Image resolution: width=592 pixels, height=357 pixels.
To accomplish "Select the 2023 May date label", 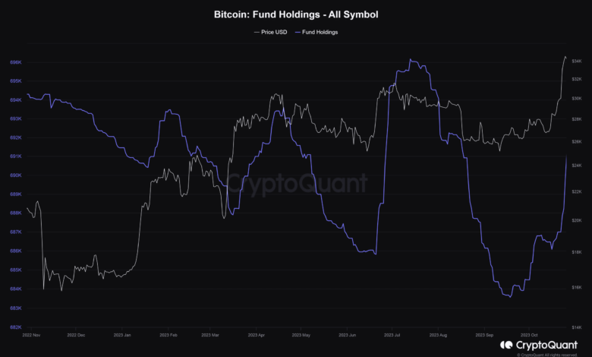I will click(x=301, y=333).
